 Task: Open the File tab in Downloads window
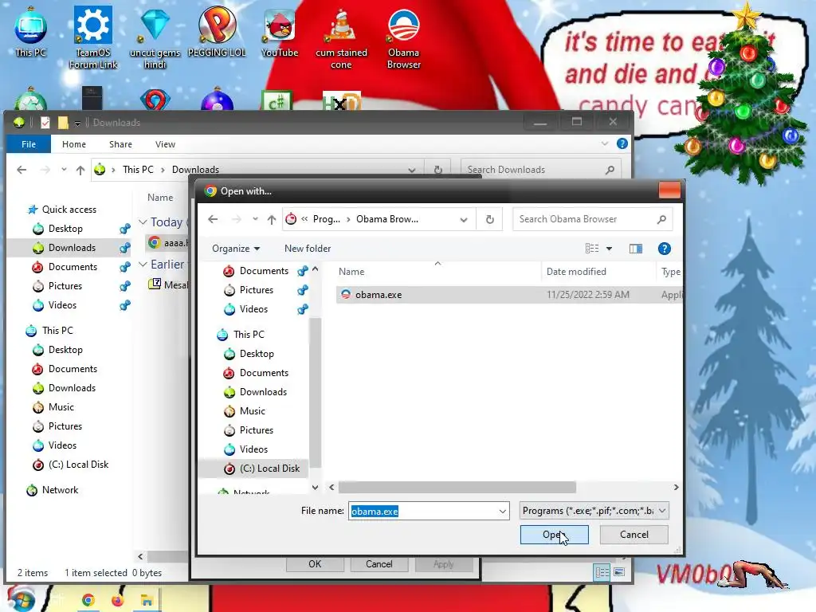[29, 144]
